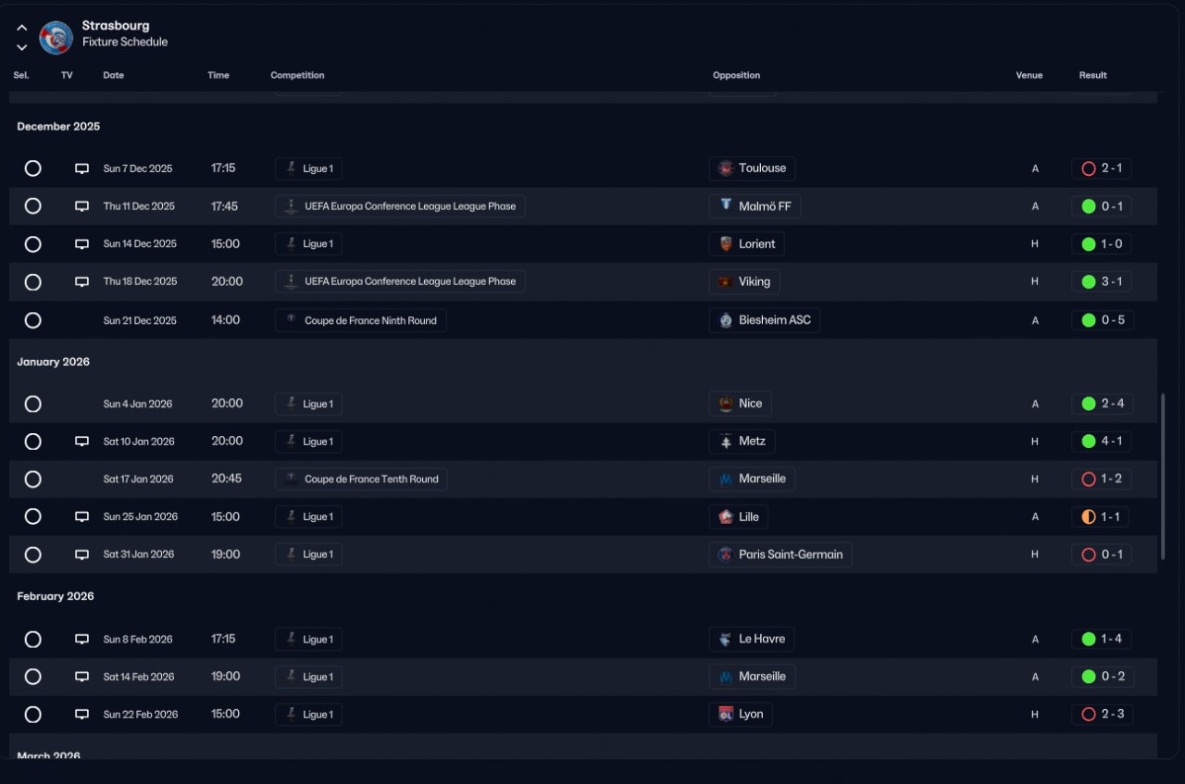View the Nice club page
This screenshot has height=784, width=1185.
pos(741,404)
